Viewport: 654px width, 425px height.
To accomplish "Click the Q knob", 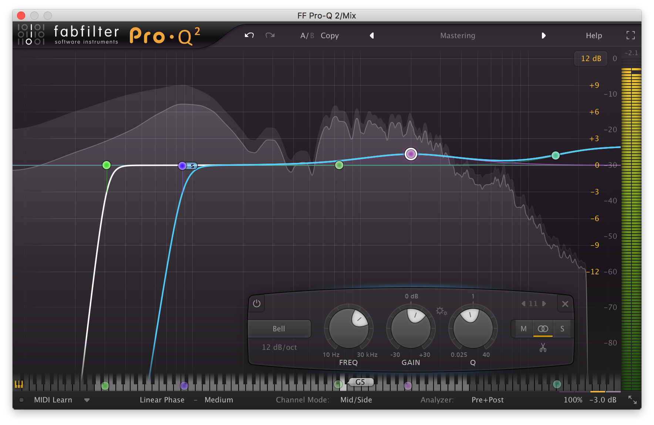I will [x=473, y=328].
